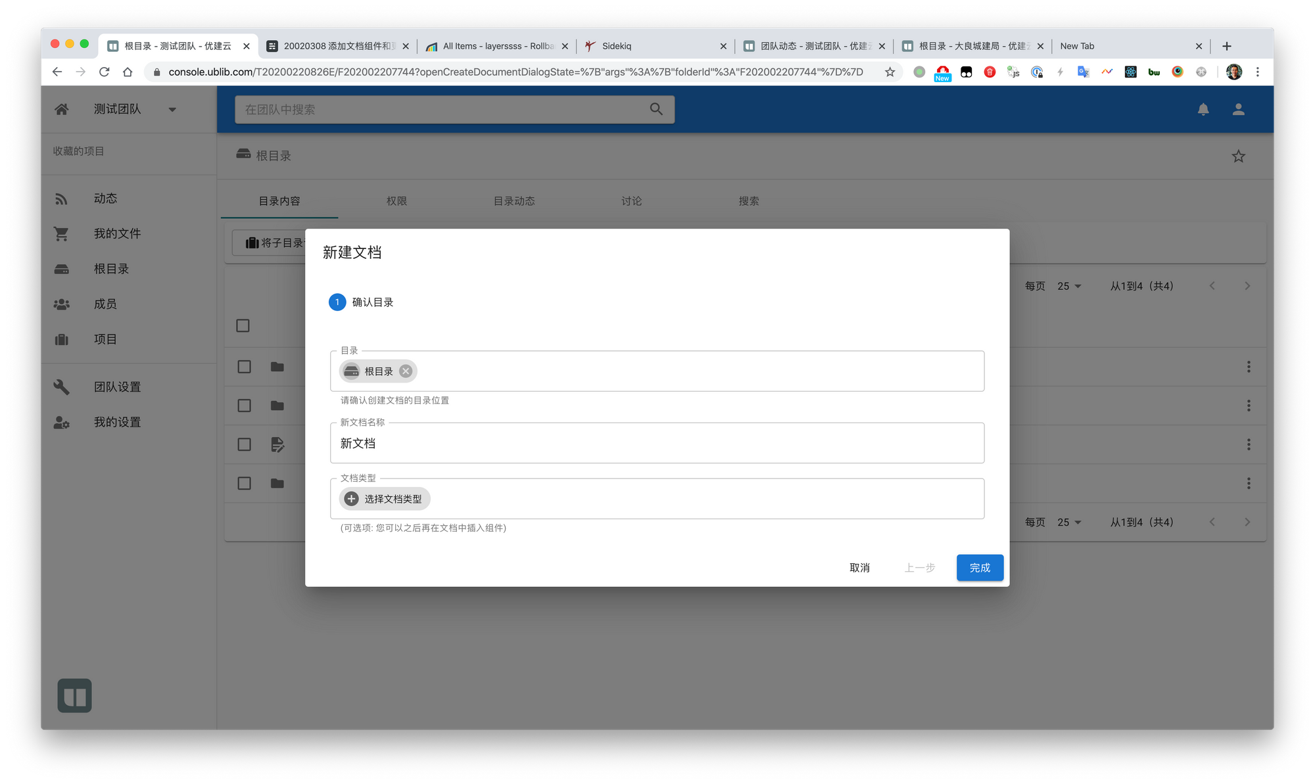Click 取消 to cancel the dialog
The image size is (1315, 784).
(x=859, y=568)
